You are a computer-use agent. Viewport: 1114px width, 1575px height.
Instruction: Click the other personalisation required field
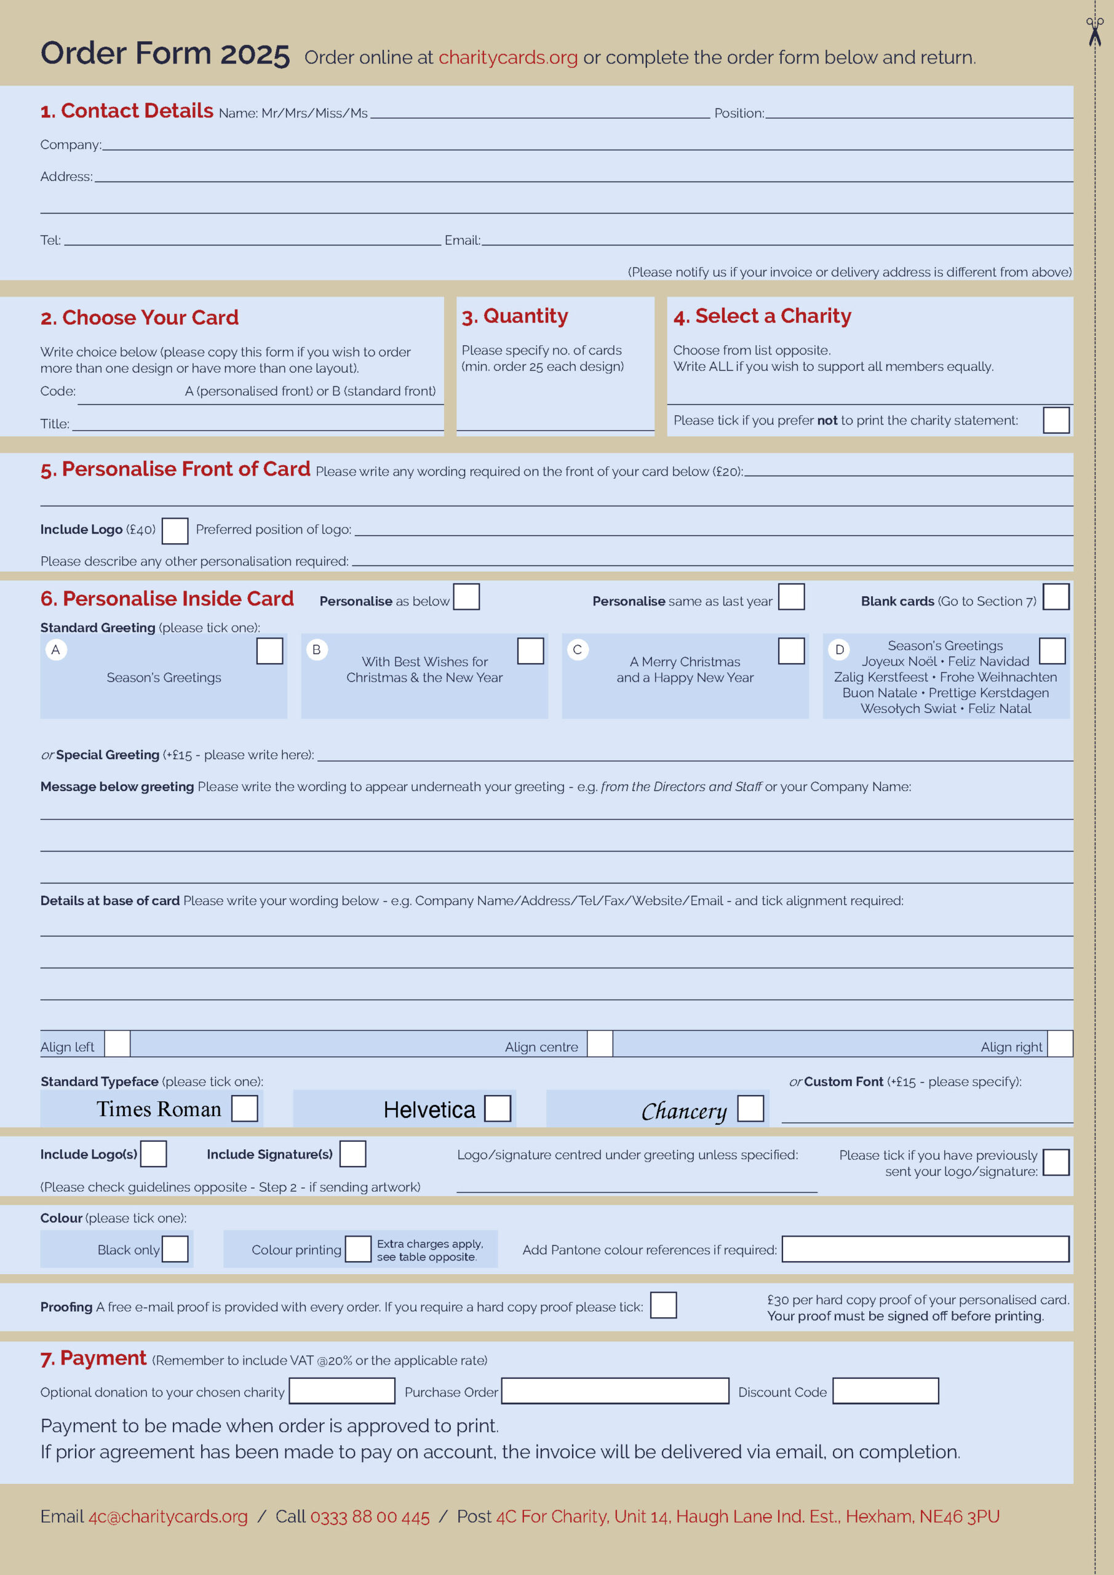point(712,559)
